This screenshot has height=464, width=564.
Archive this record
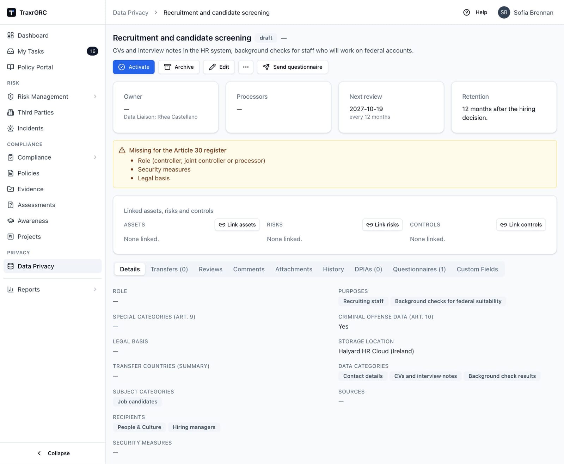pos(179,67)
